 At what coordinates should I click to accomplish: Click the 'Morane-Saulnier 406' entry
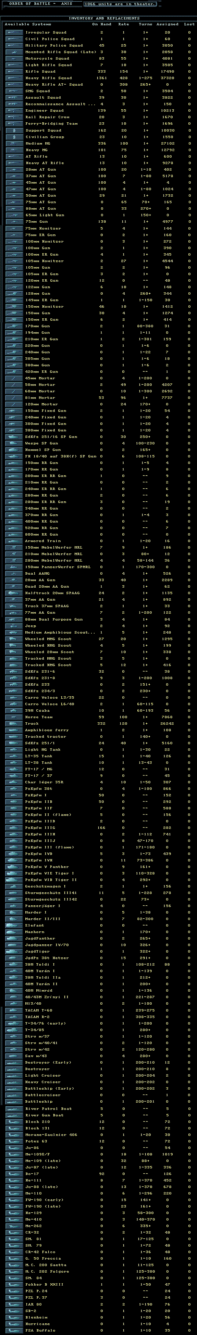click(51, 1135)
